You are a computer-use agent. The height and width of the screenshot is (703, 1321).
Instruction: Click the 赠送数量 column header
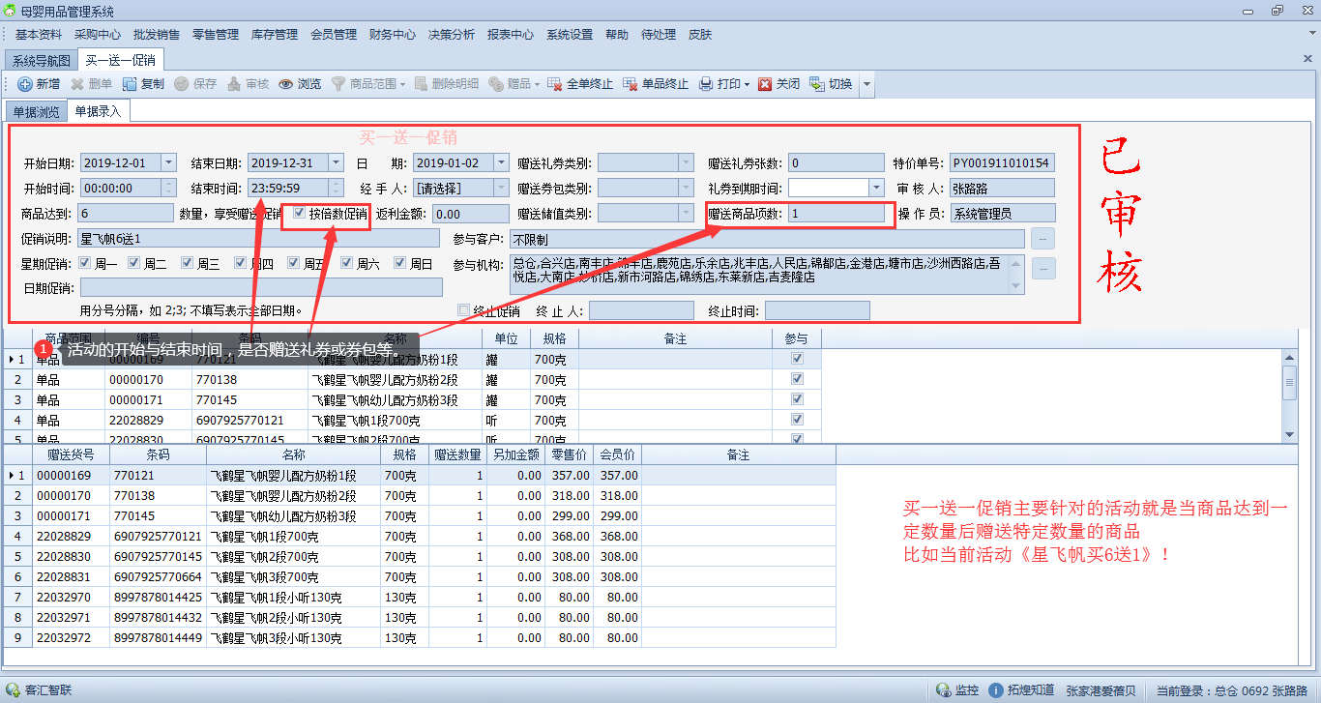pos(457,454)
